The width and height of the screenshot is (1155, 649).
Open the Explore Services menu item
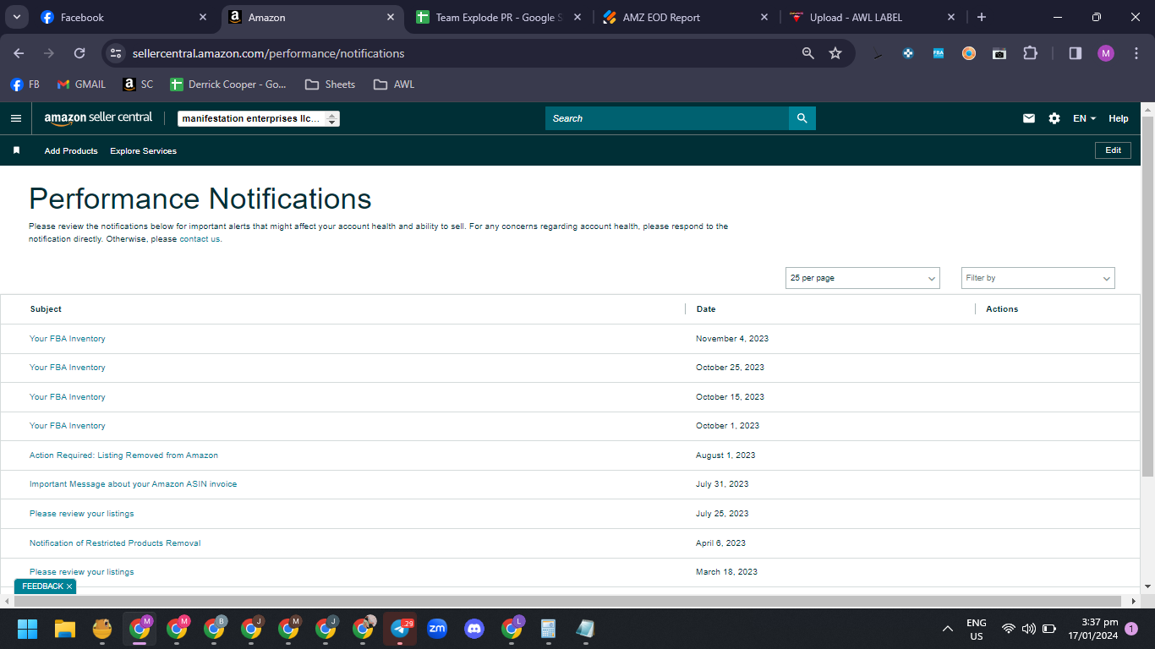143,150
